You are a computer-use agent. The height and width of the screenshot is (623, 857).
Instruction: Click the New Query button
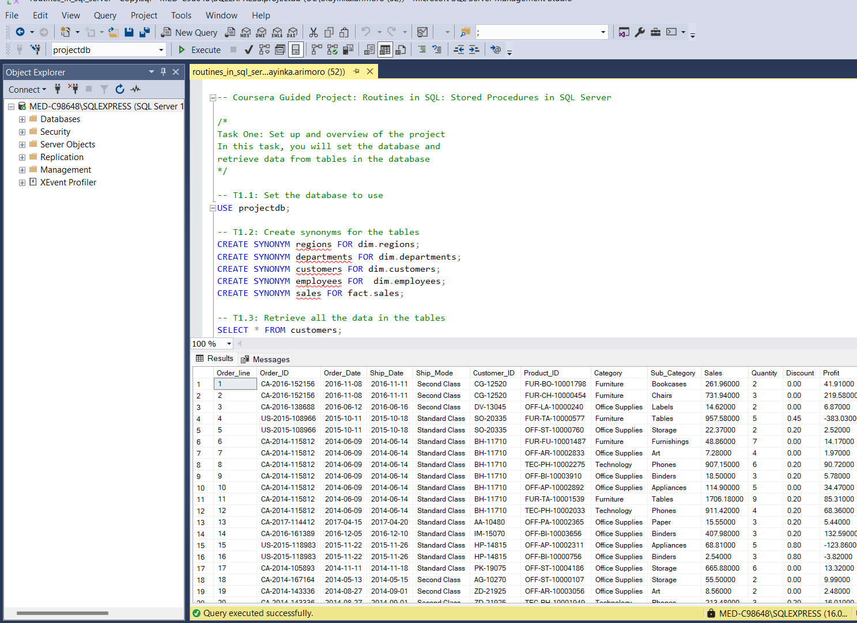tap(190, 32)
